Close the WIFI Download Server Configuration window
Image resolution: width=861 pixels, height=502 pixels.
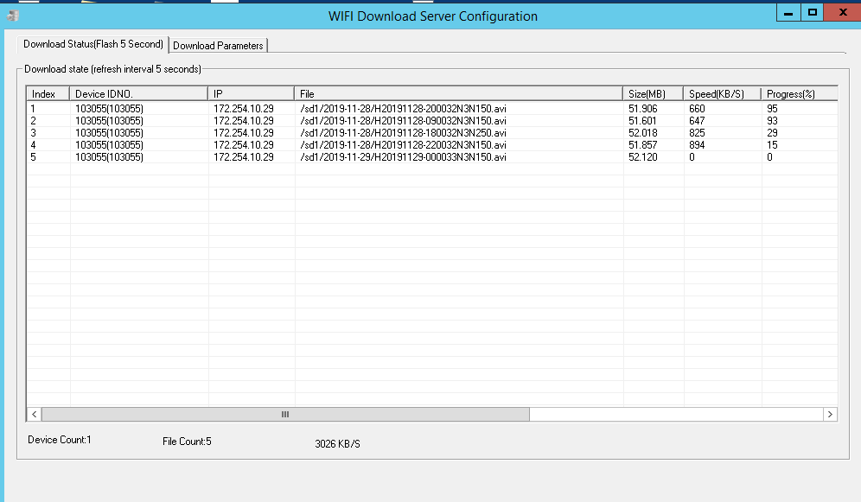coord(843,13)
